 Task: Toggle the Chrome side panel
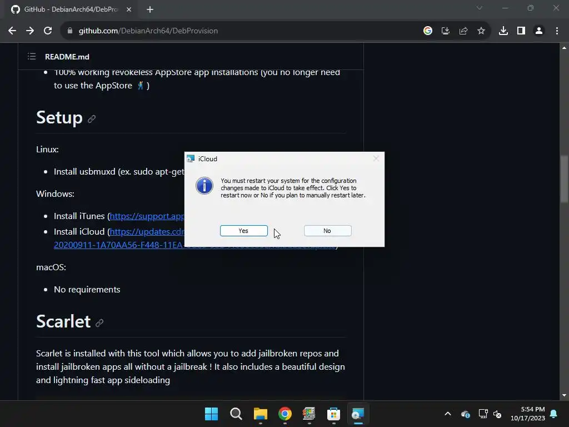pos(521,31)
